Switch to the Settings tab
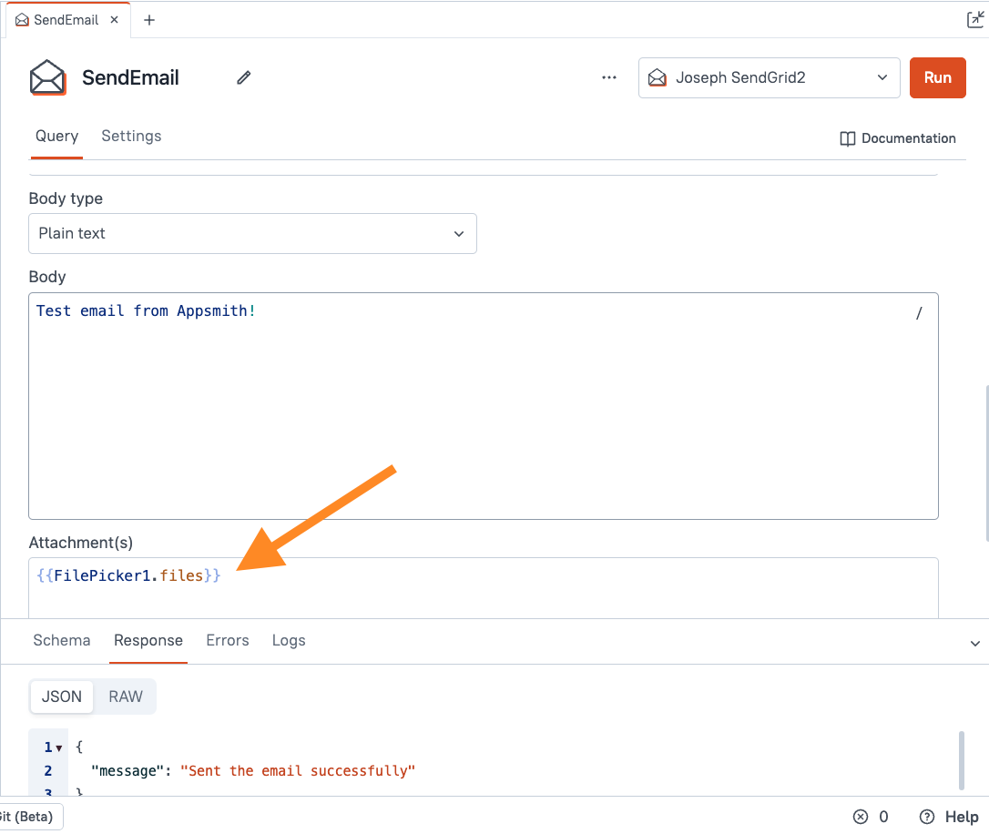The image size is (989, 834). [x=131, y=136]
